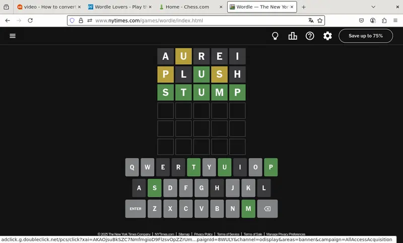The image size is (403, 243).
Task: Tap the X key on Wordle keyboard
Action: click(170, 209)
